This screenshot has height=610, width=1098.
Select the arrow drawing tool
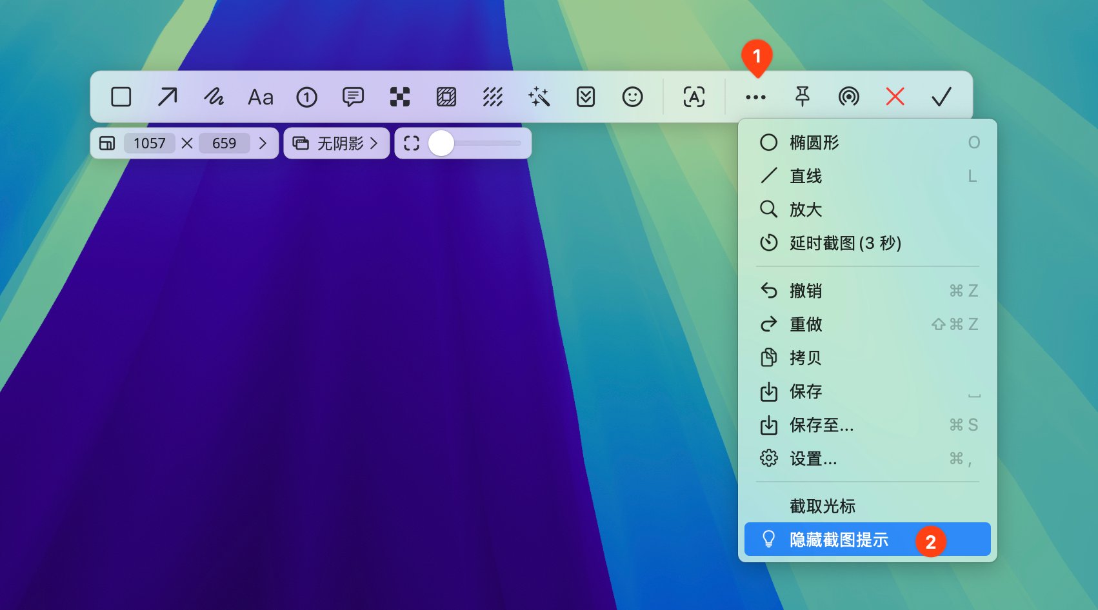(168, 97)
